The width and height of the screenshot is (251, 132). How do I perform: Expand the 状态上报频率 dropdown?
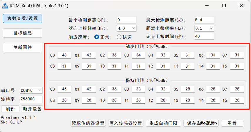click(127, 28)
